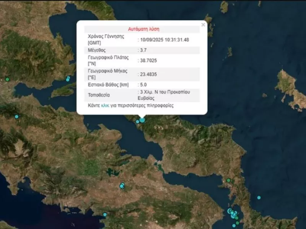The image size is (306, 229).
Task: Click the green earthquake marker at far left edge
Action: (7, 79)
